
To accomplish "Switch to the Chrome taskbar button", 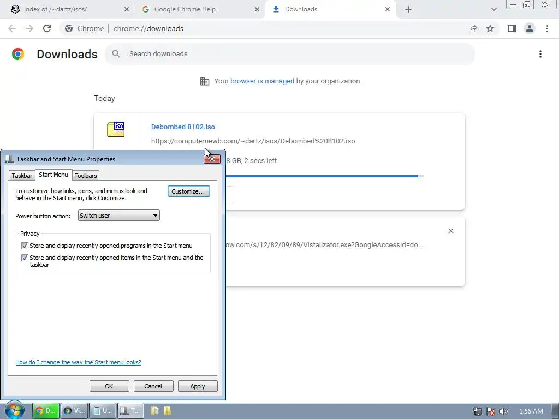I will pyautogui.click(x=45, y=411).
